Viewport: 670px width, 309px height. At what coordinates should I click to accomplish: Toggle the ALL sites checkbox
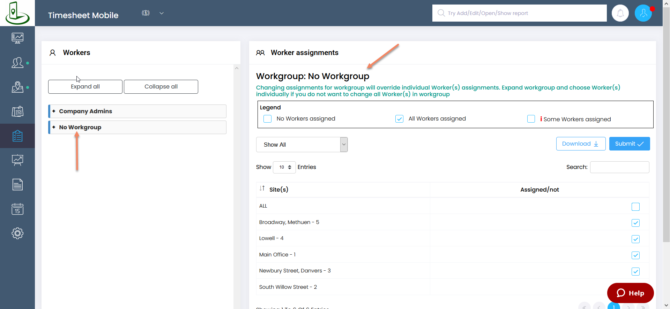[x=635, y=207]
